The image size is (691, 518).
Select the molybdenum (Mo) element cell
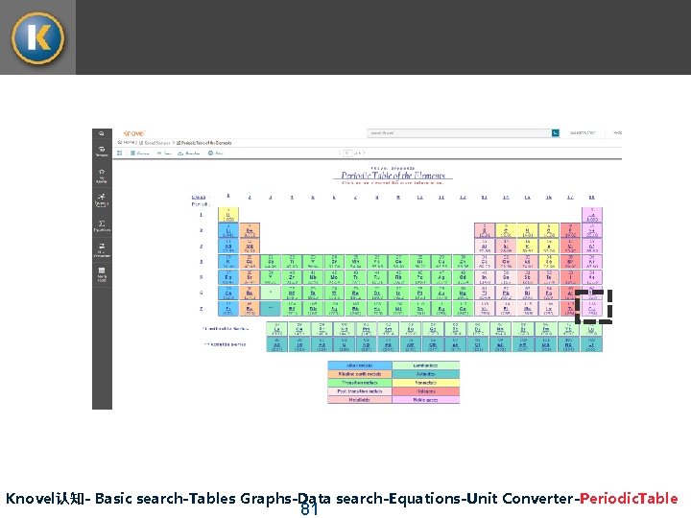click(334, 277)
